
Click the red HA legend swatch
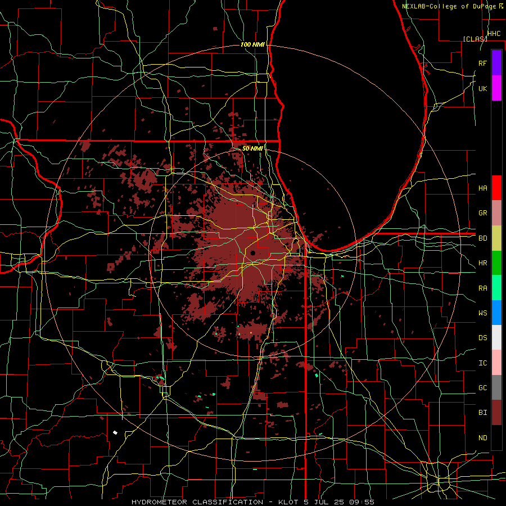496,188
